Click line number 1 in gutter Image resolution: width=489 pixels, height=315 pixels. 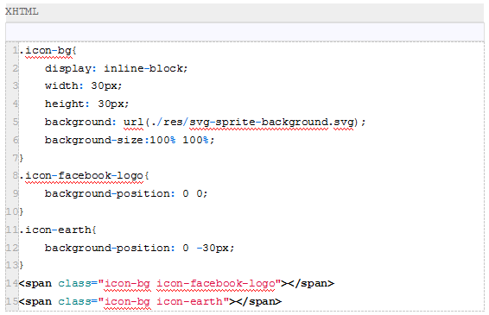16,50
